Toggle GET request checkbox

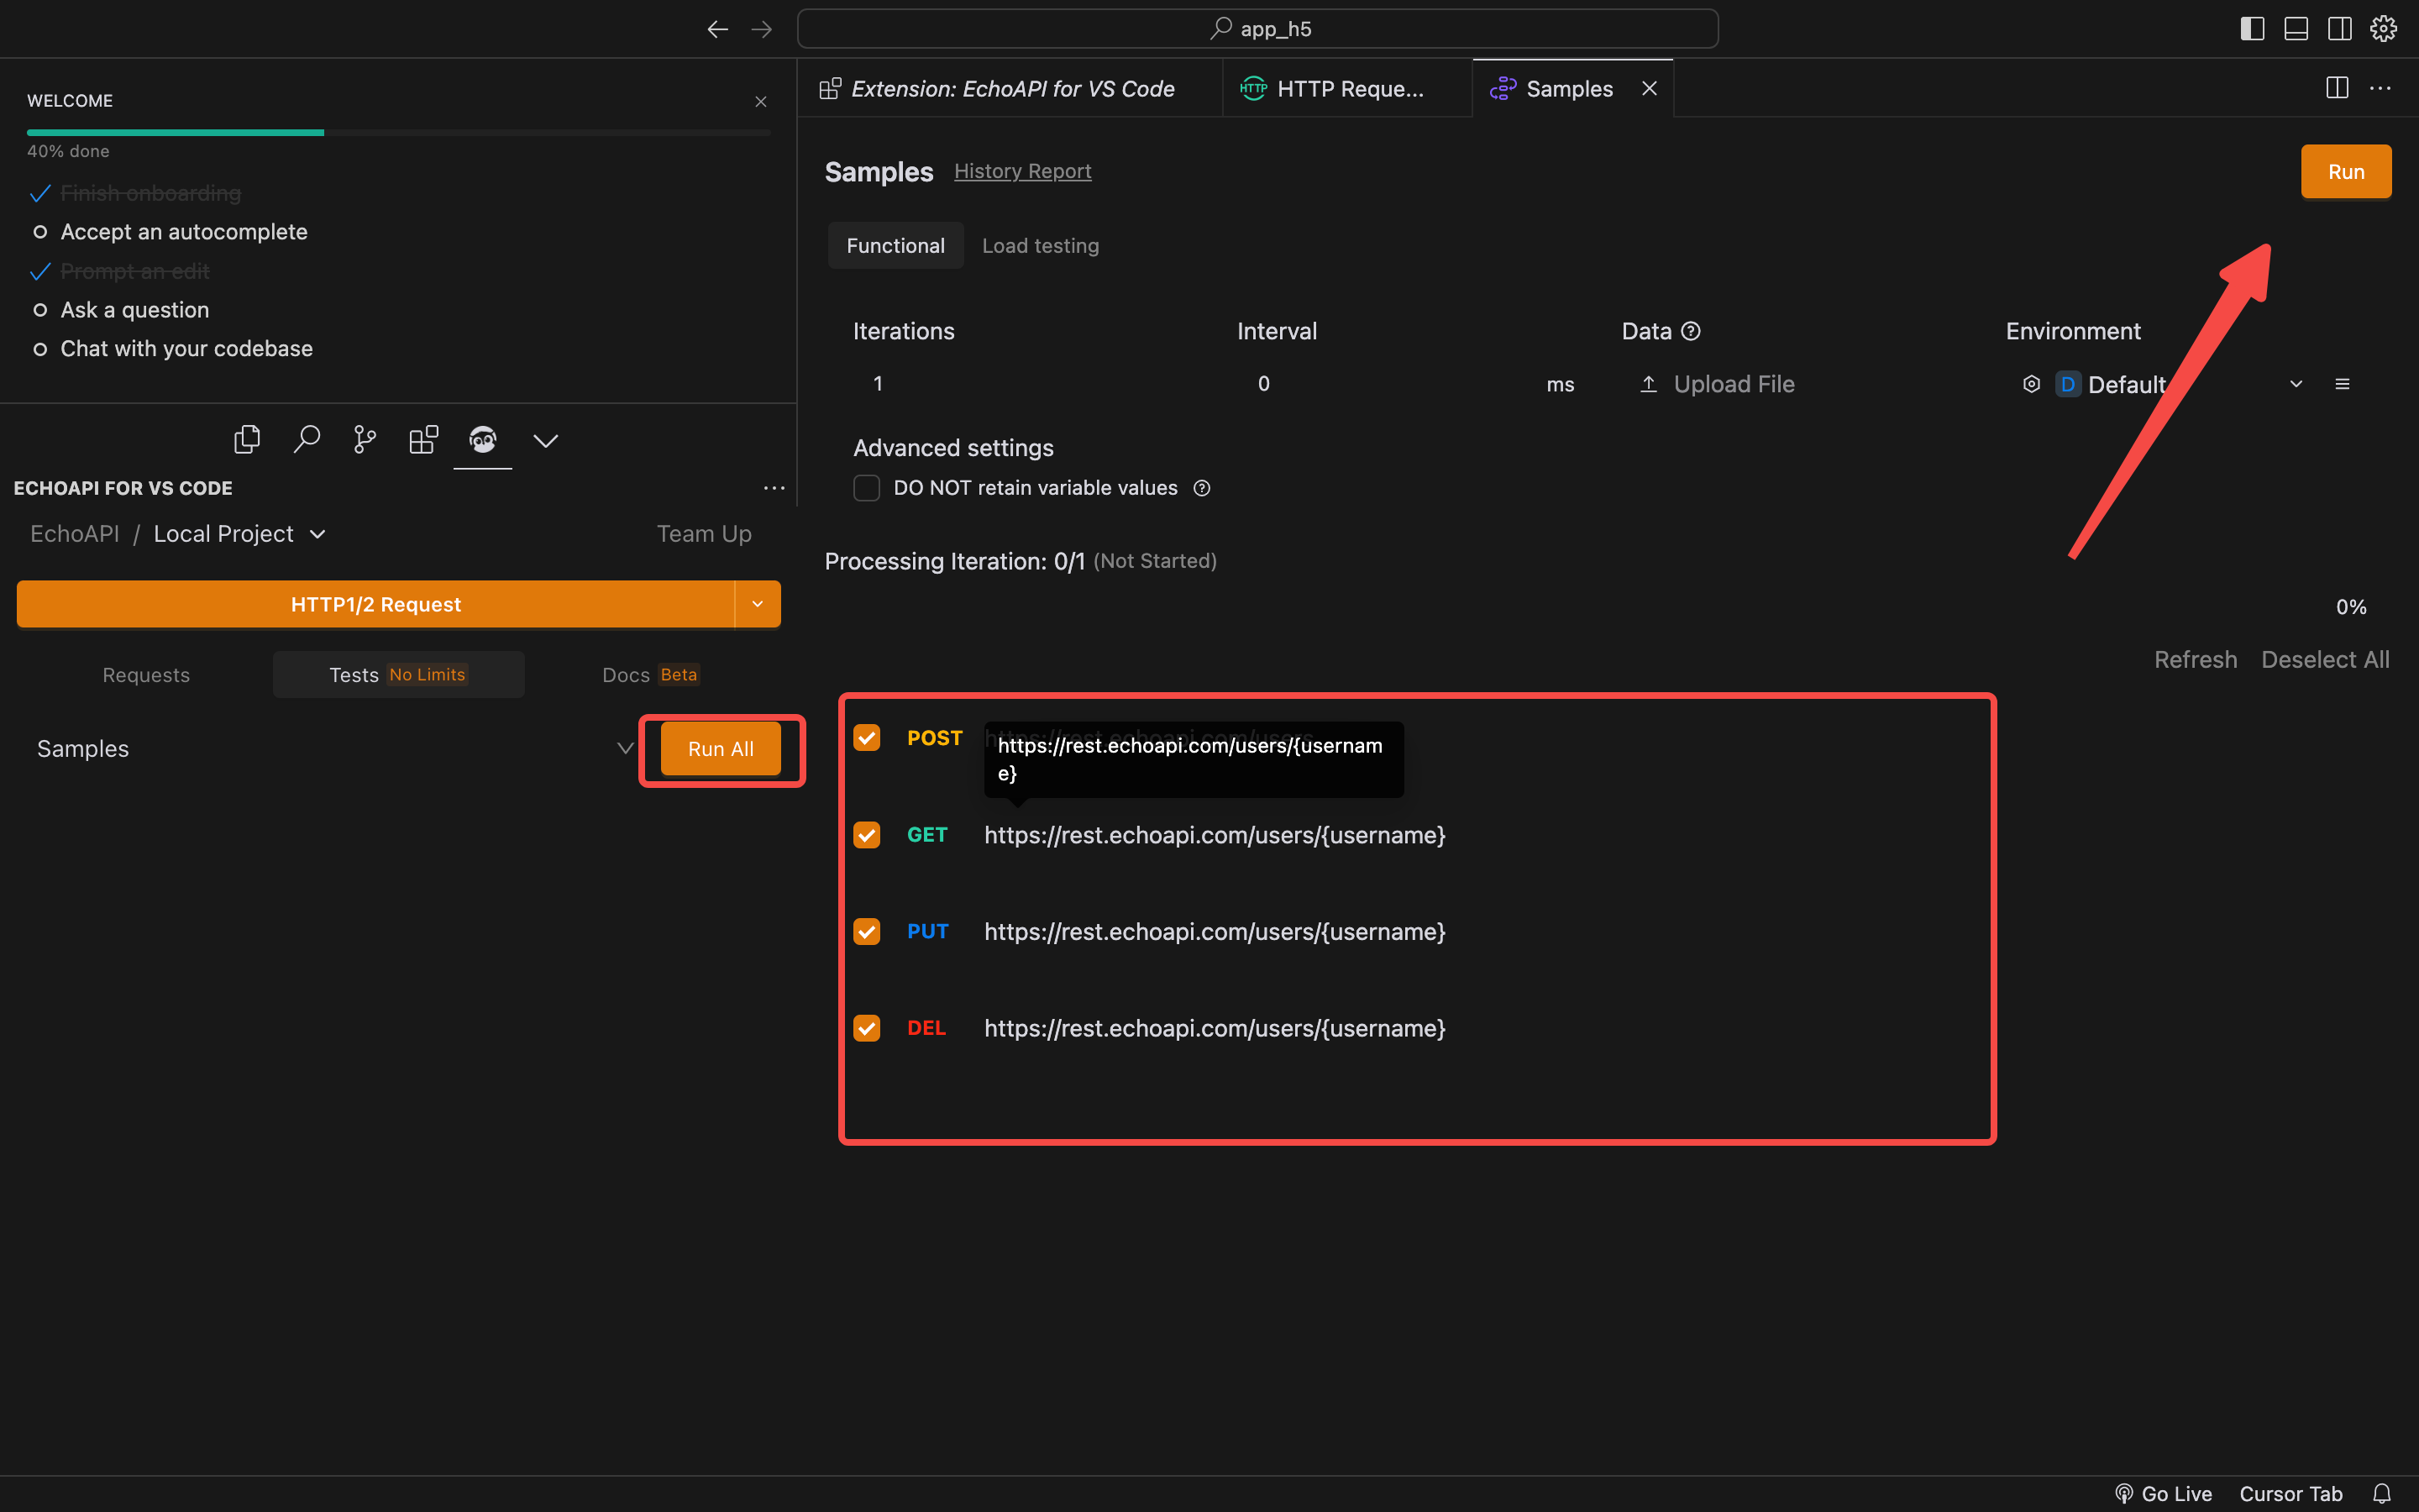tap(867, 835)
